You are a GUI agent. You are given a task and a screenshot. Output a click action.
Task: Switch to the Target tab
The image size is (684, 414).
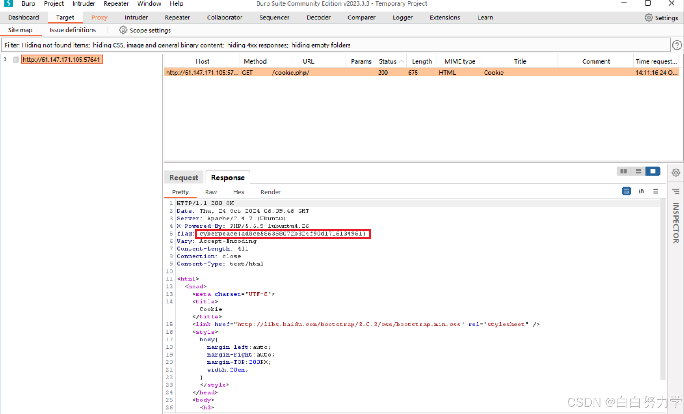click(65, 18)
